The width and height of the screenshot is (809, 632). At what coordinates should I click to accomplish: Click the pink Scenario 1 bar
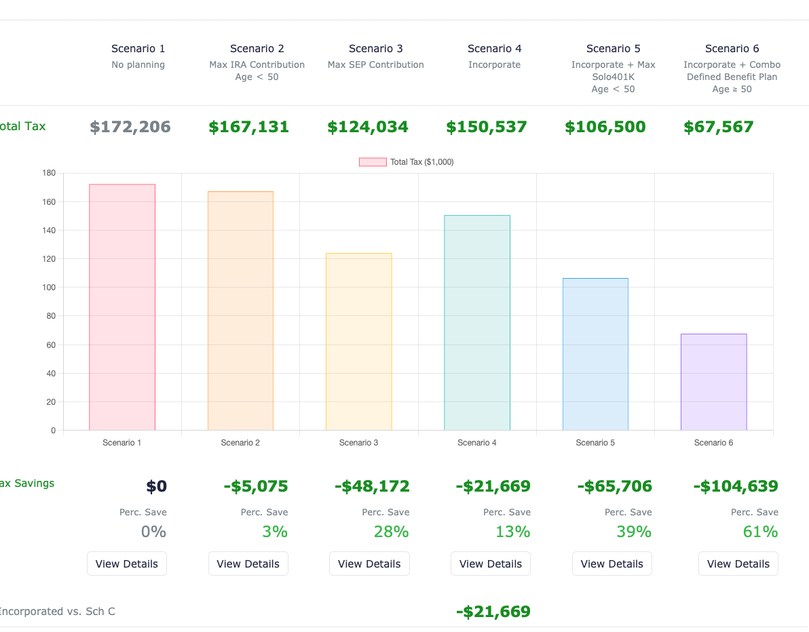(122, 307)
